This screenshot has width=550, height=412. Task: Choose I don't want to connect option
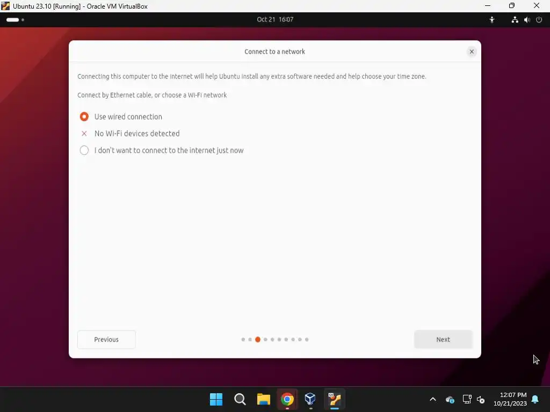84,150
